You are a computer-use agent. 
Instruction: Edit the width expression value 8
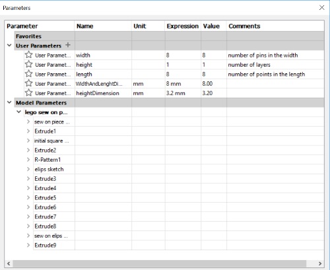(183, 55)
